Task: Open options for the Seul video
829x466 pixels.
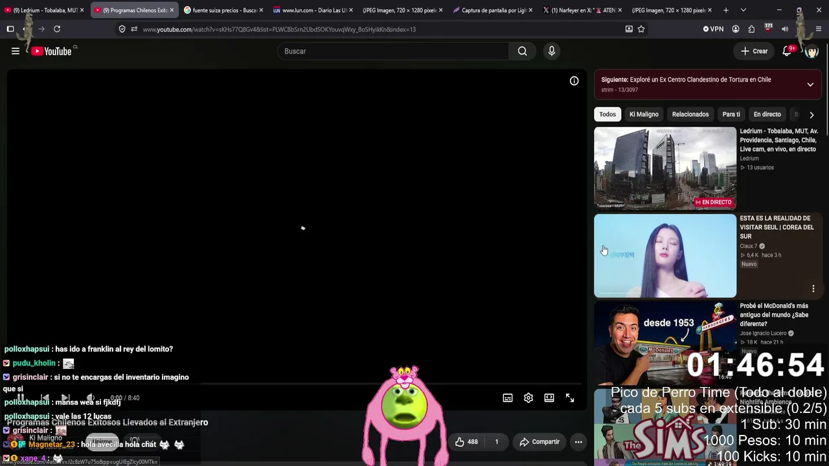Action: pos(813,289)
